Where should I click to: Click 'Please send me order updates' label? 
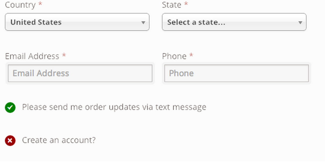coord(114,107)
